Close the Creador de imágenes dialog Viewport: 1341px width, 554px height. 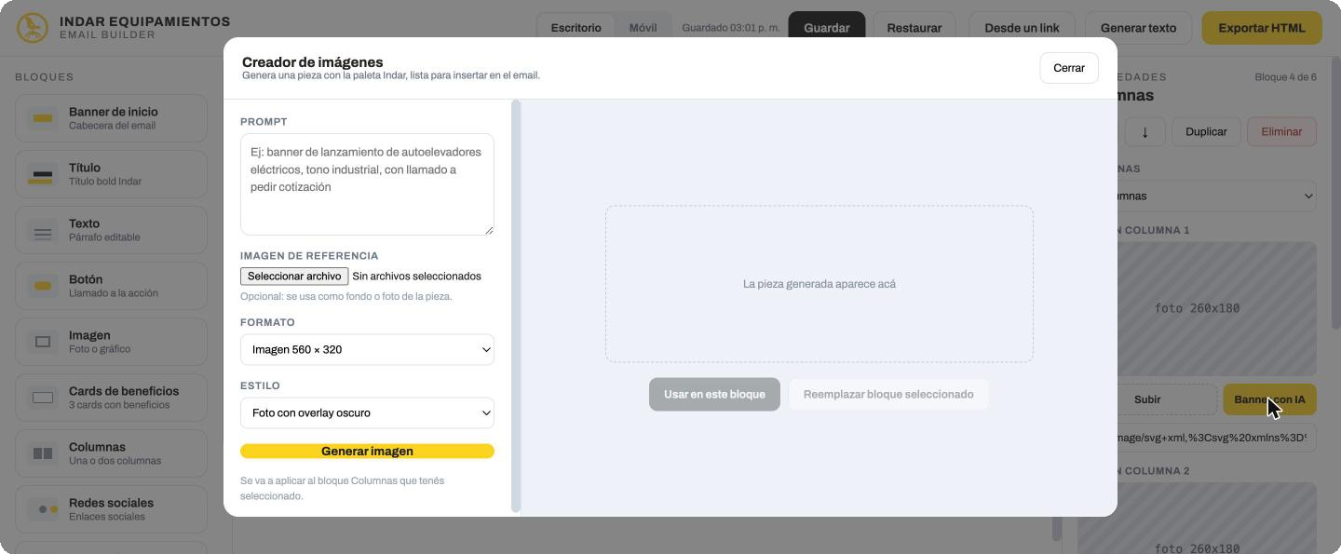[1069, 68]
